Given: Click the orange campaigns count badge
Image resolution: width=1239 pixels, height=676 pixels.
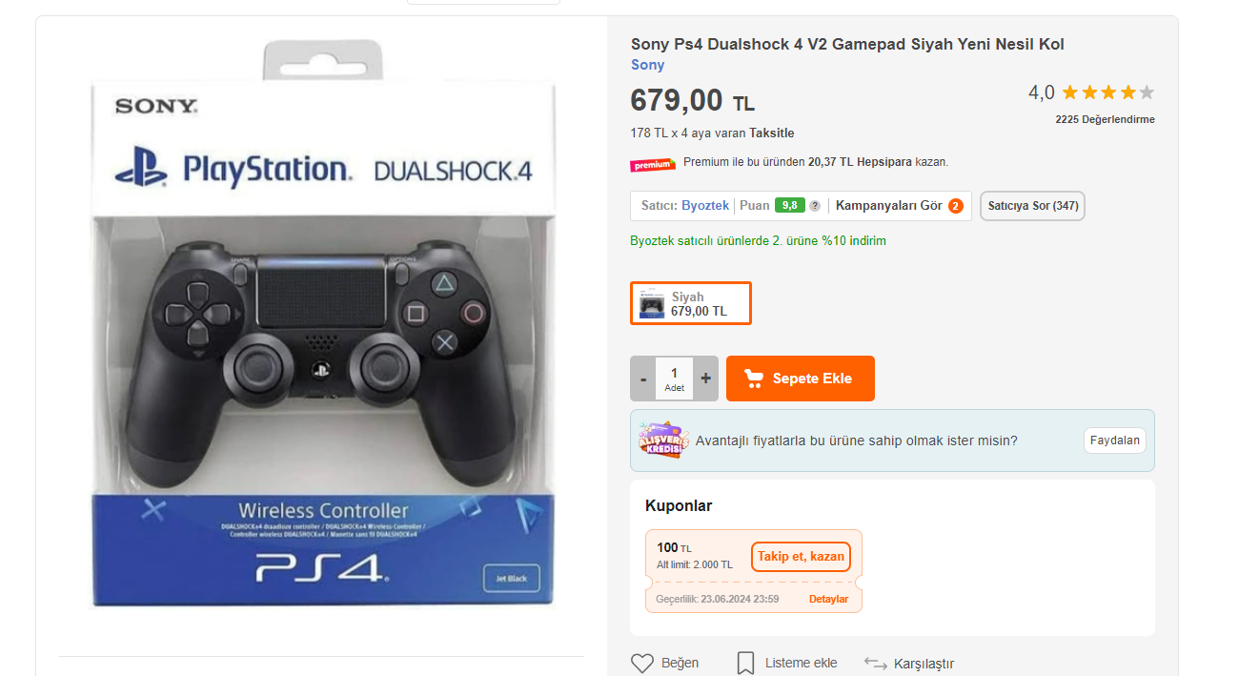Looking at the screenshot, I should 956,206.
